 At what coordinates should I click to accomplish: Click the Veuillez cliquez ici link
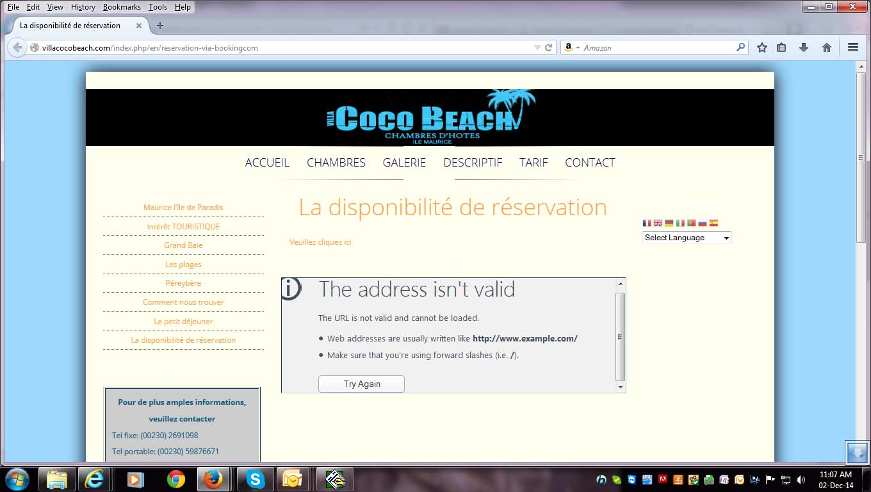pyautogui.click(x=320, y=242)
